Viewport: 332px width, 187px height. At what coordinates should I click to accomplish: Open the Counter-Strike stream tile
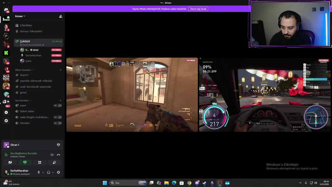coord(132,95)
